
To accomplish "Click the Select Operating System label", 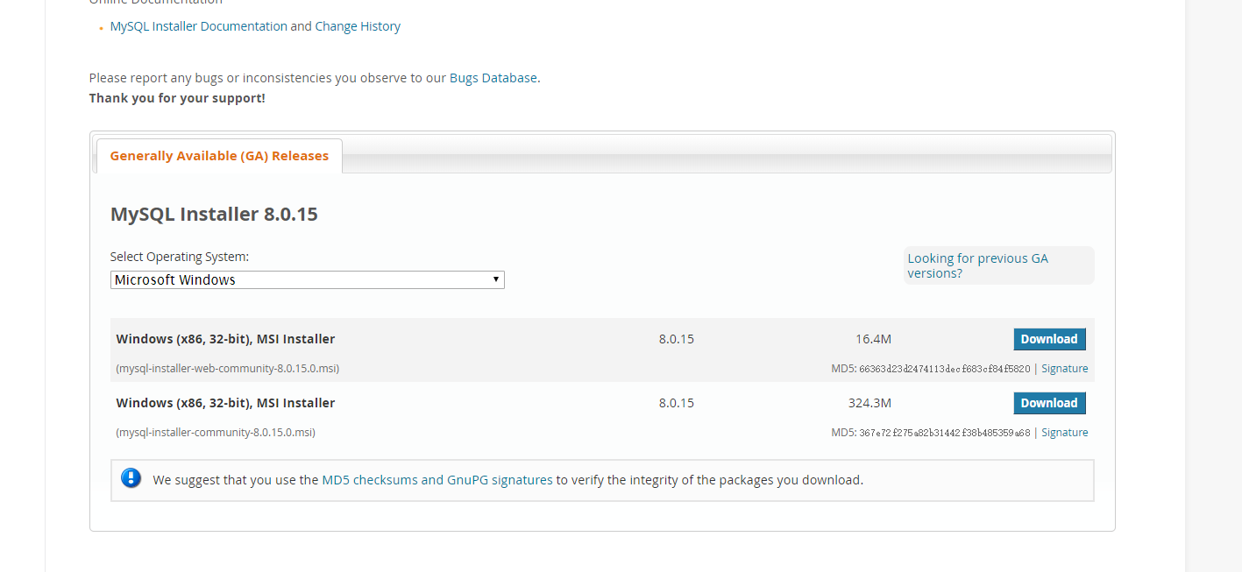I will (x=180, y=257).
